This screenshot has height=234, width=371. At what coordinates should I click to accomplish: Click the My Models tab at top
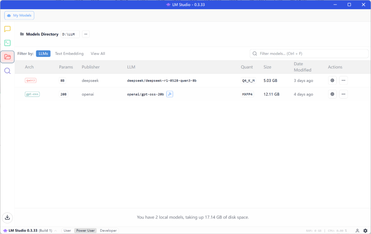click(x=19, y=15)
